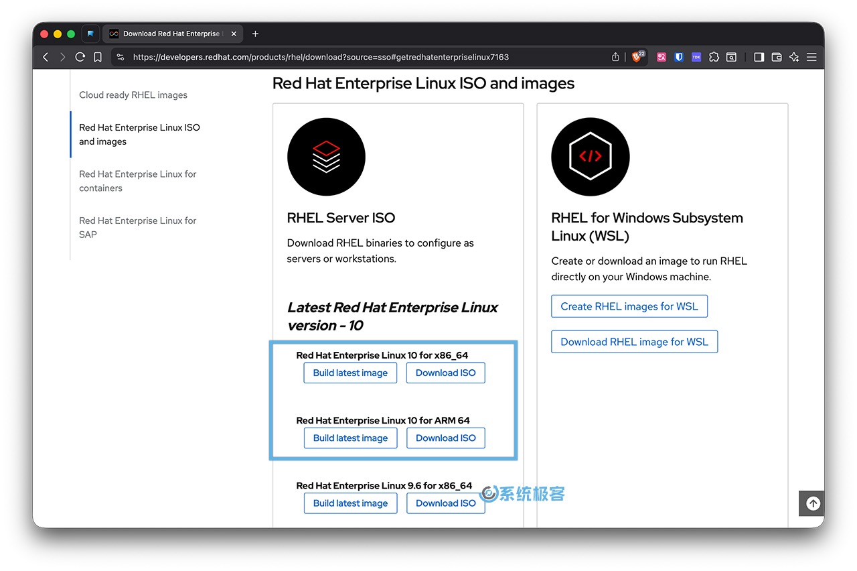Open the translation extension icon
The height and width of the screenshot is (571, 857).
(661, 57)
